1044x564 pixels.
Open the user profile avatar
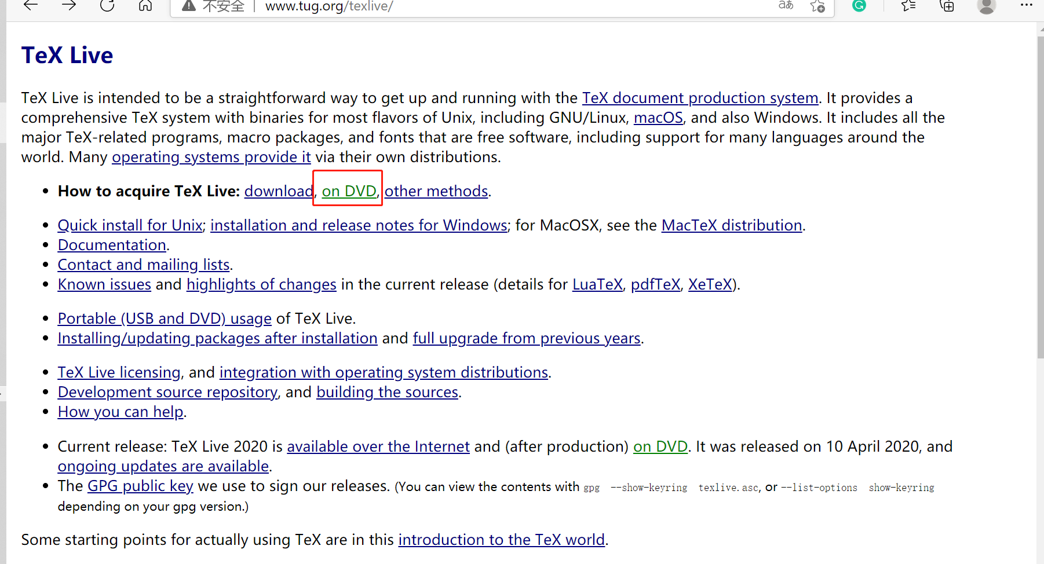coord(986,6)
